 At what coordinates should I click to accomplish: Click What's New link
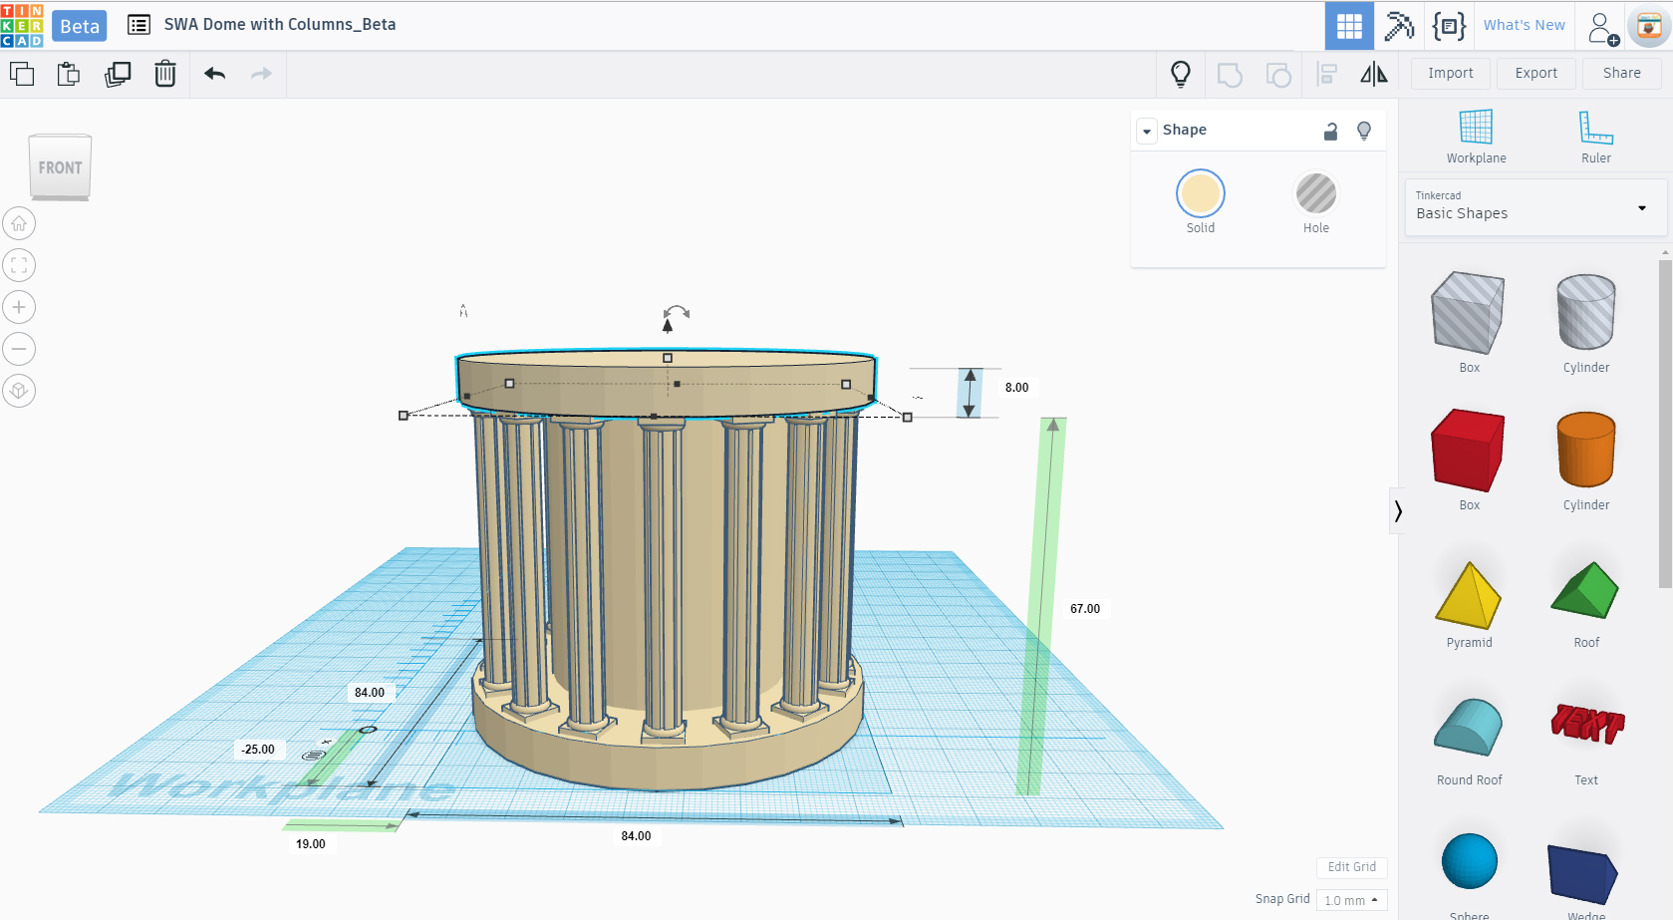(1524, 25)
